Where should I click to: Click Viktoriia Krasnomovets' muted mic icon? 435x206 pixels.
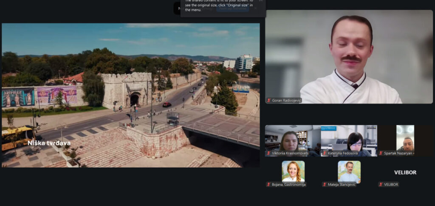[x=269, y=153]
